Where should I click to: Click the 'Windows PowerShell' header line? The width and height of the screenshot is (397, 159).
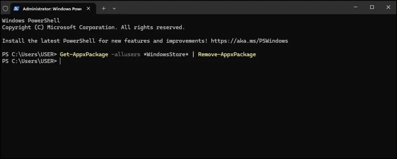[31, 21]
